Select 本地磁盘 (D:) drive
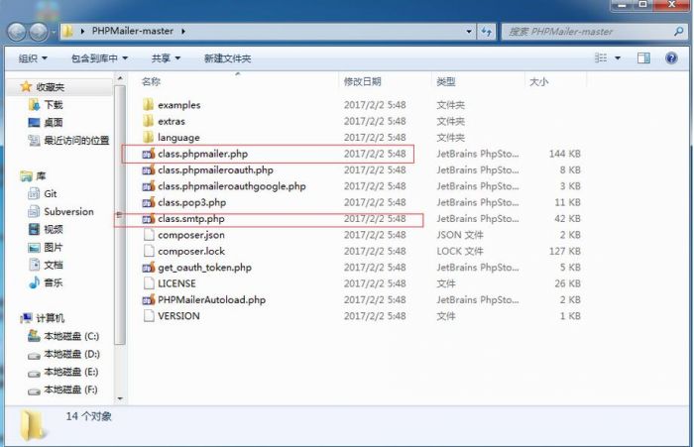The width and height of the screenshot is (694, 447). [63, 354]
